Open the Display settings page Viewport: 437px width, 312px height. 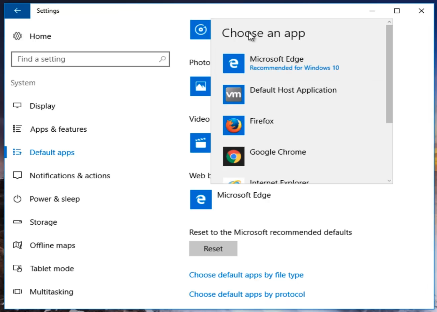[42, 106]
